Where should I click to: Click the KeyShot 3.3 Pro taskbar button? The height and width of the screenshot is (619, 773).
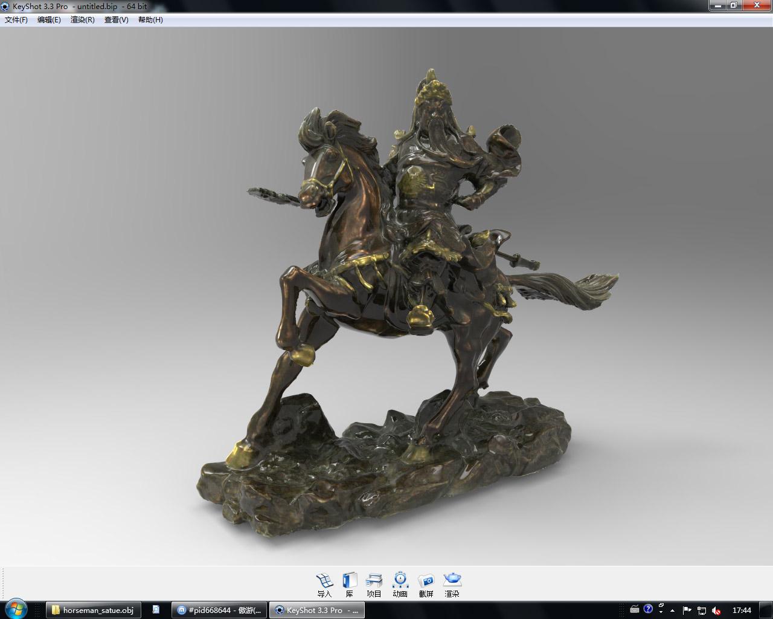317,610
